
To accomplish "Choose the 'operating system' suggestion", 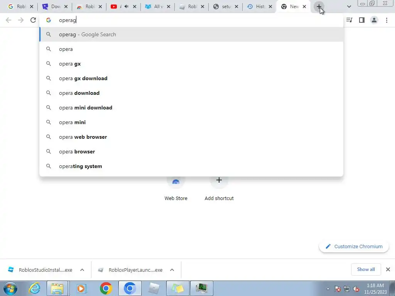I will coord(191,166).
